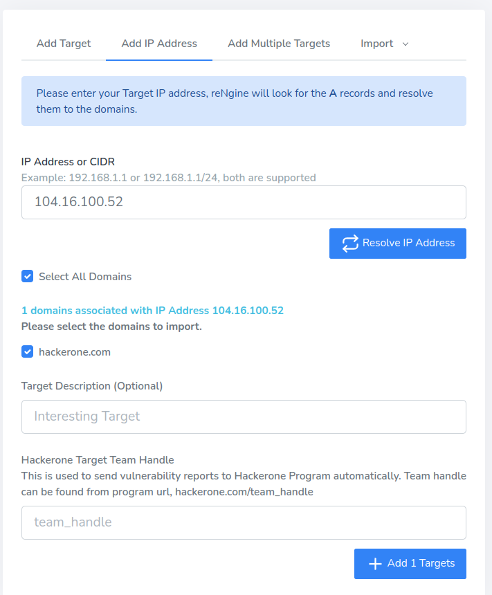Screen dimensions: 492x595
Task: Click the hackerone.com domain label
Action: pos(75,352)
